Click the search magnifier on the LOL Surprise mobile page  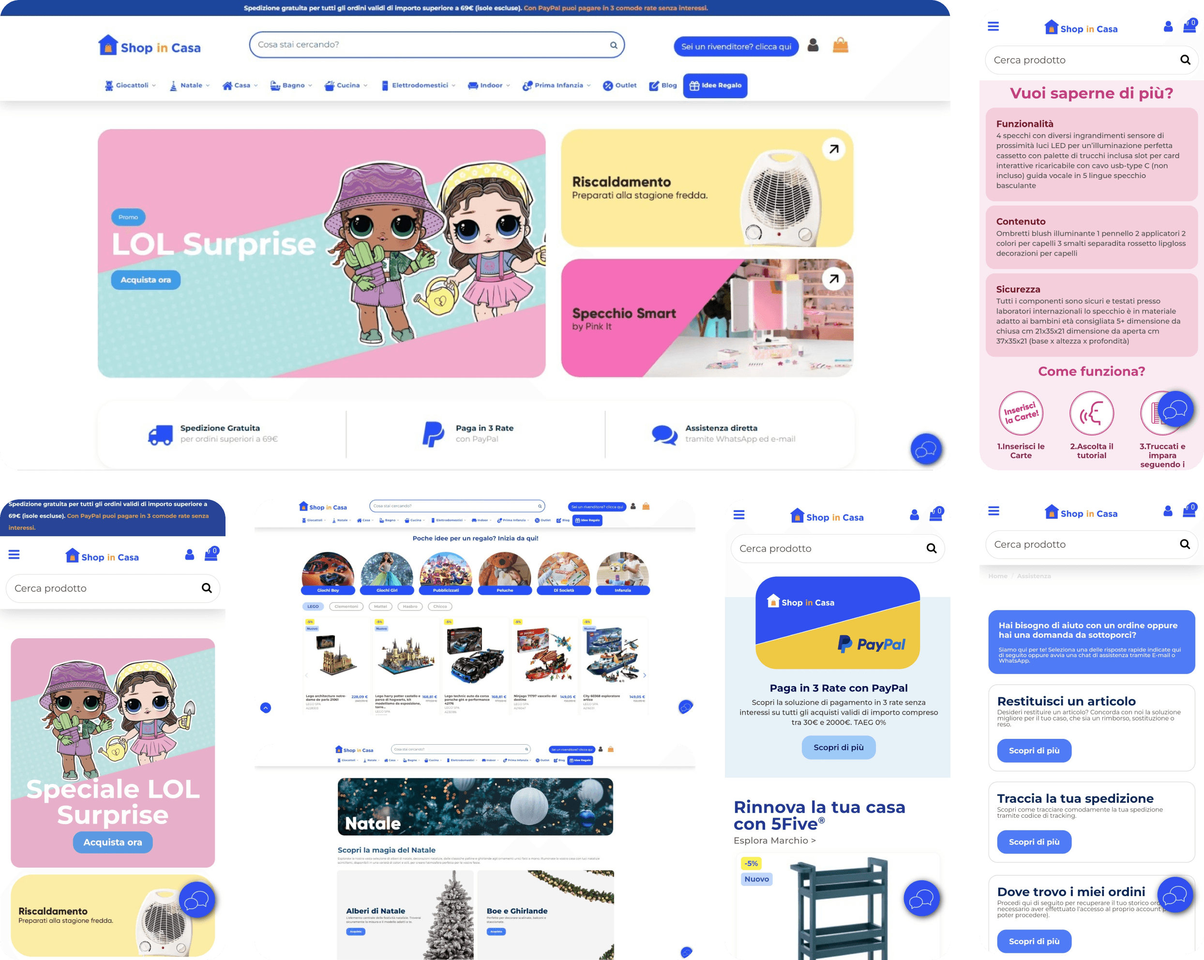tap(207, 588)
